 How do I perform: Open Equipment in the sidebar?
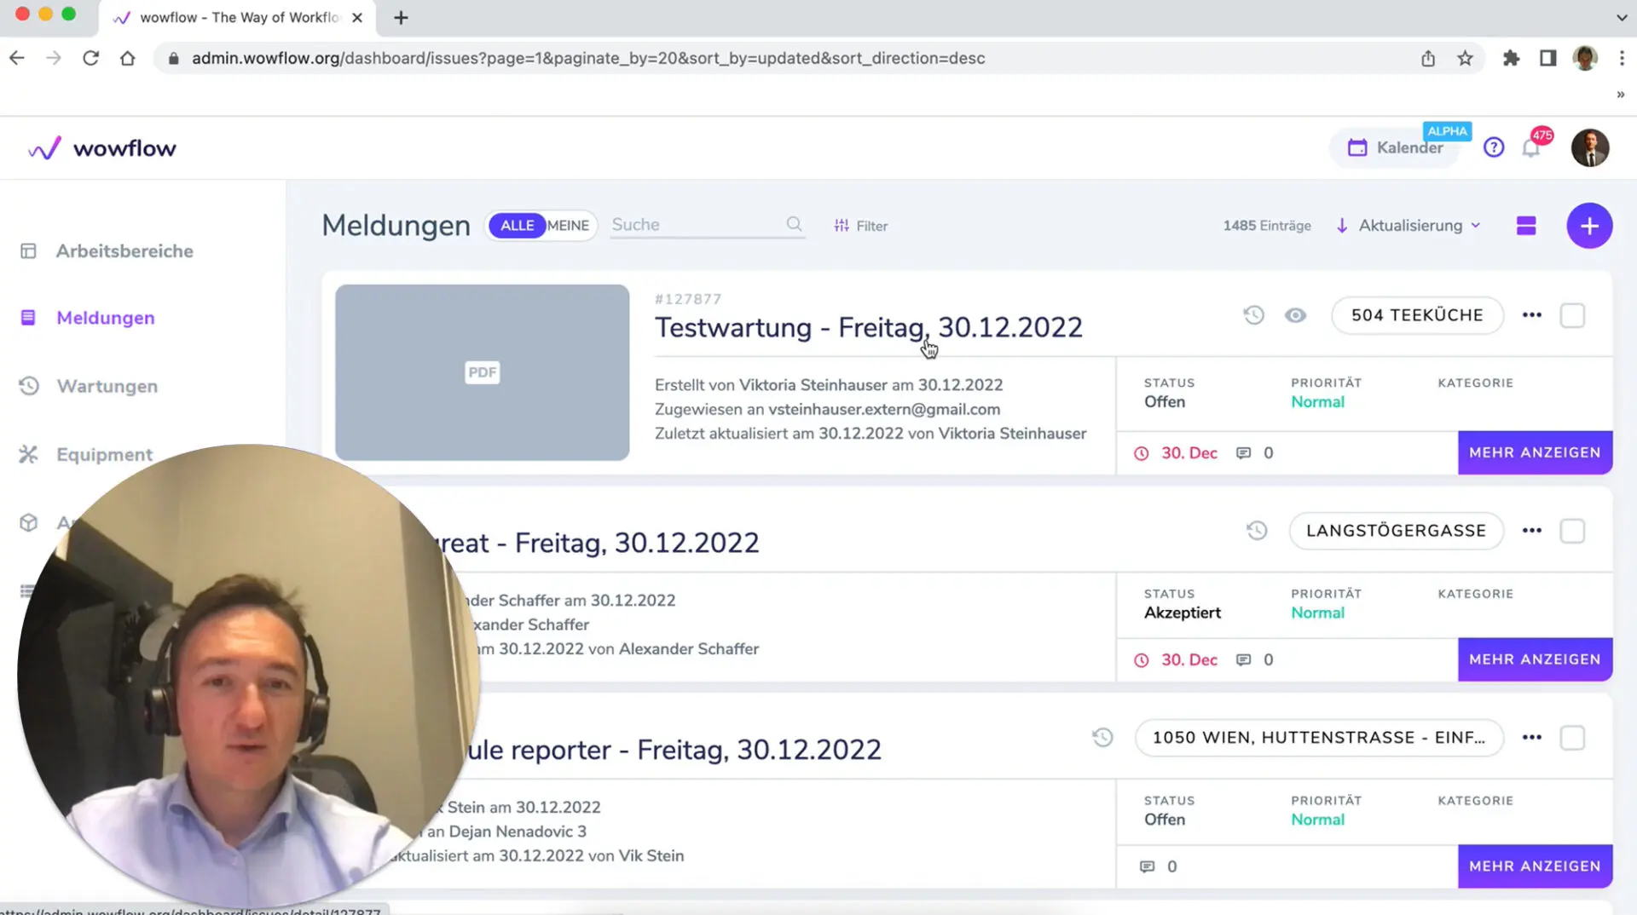(x=105, y=454)
